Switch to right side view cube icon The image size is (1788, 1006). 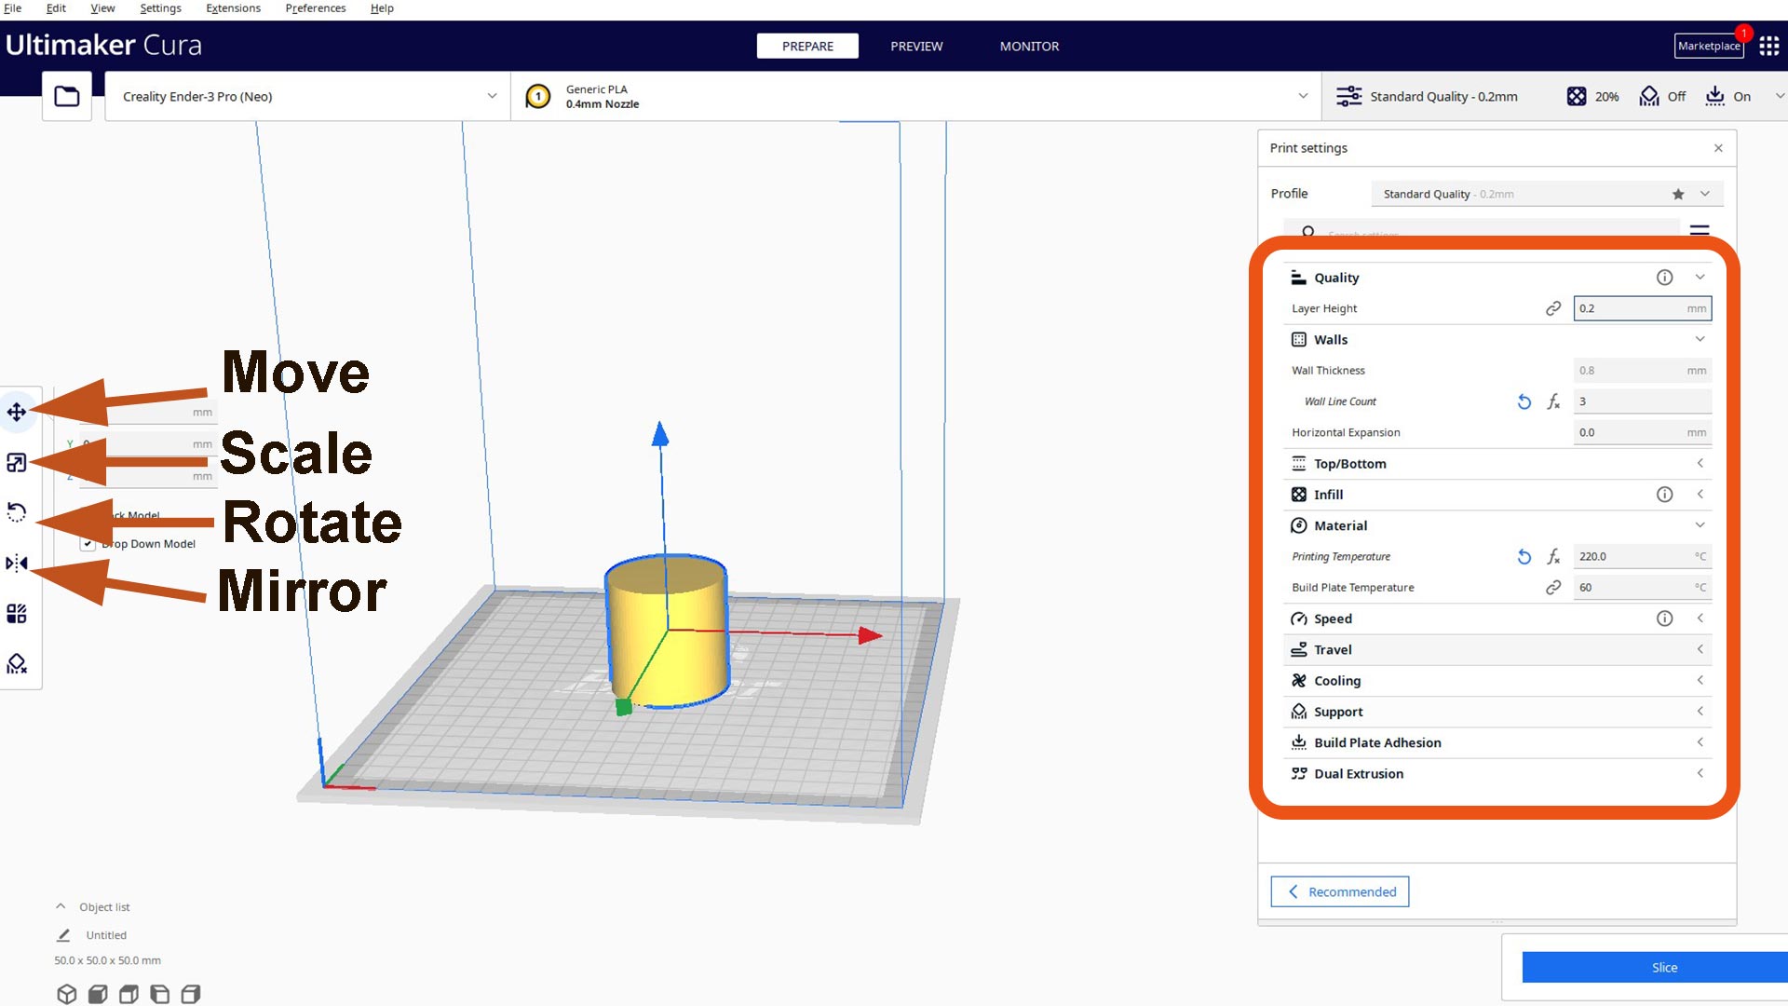pyautogui.click(x=191, y=994)
